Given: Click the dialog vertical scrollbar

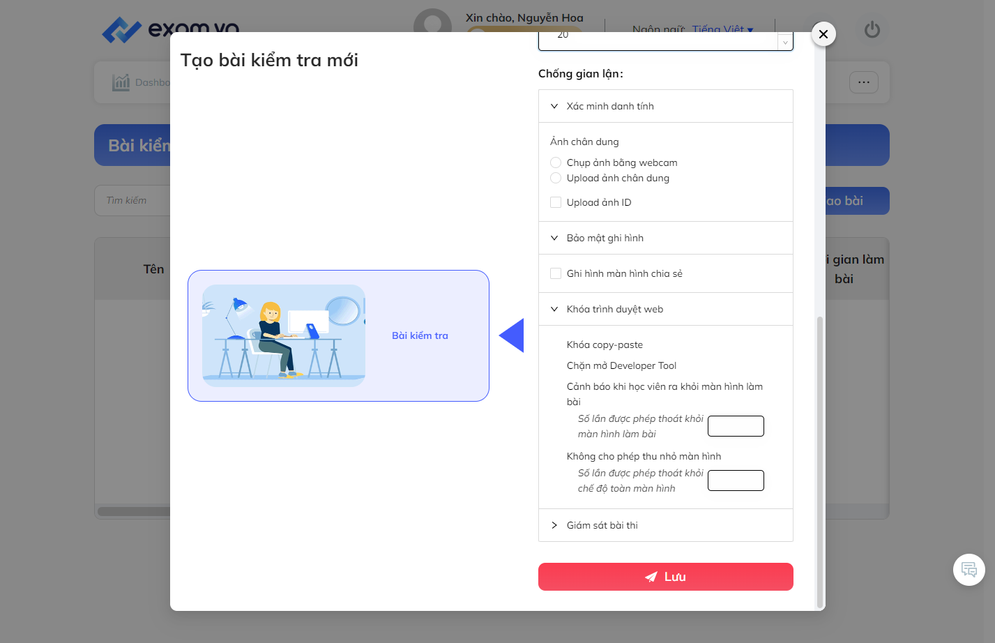Looking at the screenshot, I should [820, 462].
